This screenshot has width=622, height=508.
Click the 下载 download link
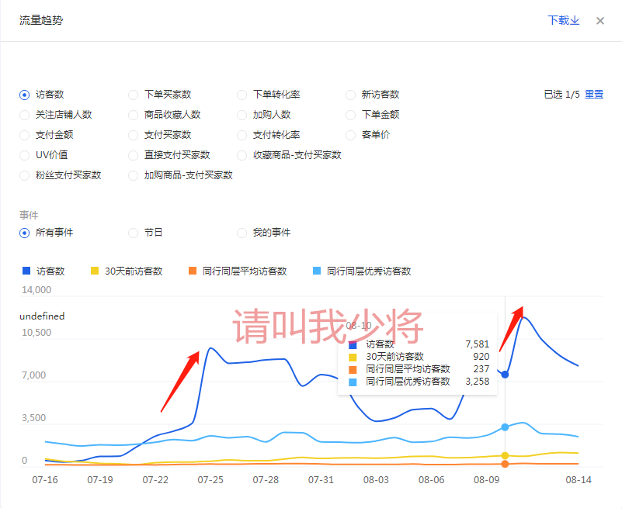(x=563, y=21)
